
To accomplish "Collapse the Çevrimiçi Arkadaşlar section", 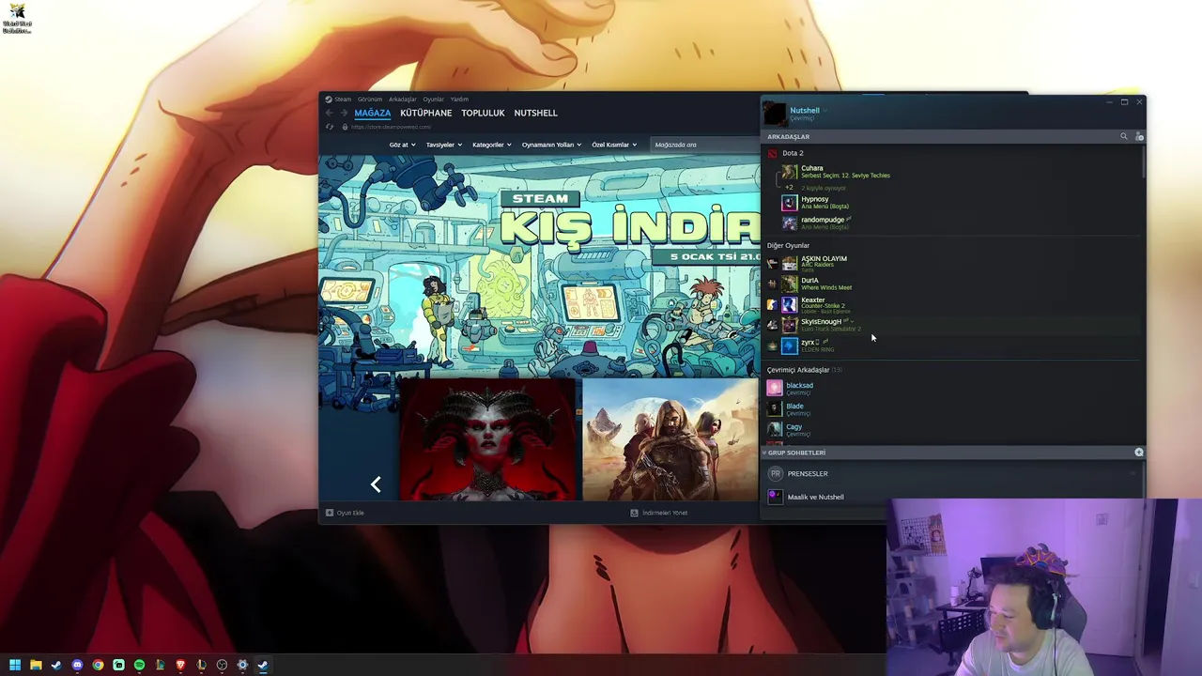I will (804, 370).
